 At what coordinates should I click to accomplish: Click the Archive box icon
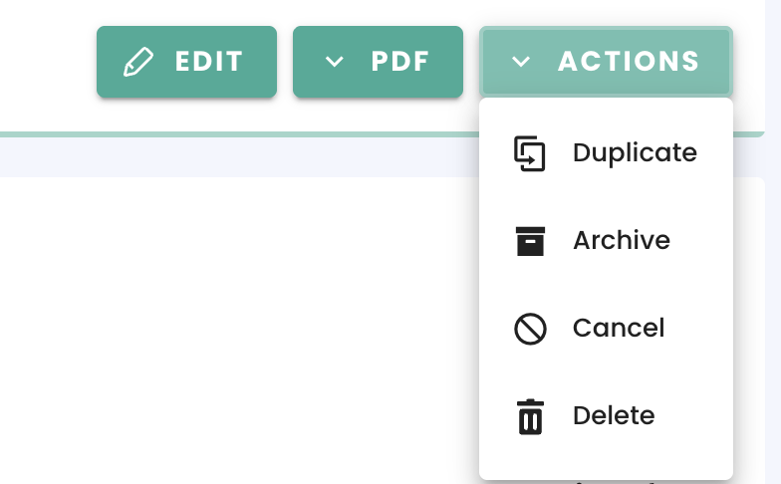coord(530,241)
